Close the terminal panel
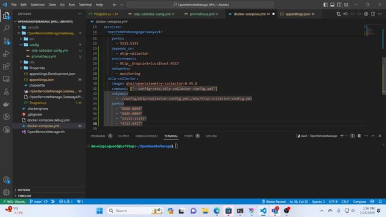The width and height of the screenshot is (386, 217). 380,136
